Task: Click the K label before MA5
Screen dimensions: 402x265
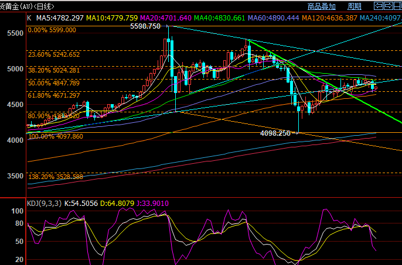Action: 29,18
